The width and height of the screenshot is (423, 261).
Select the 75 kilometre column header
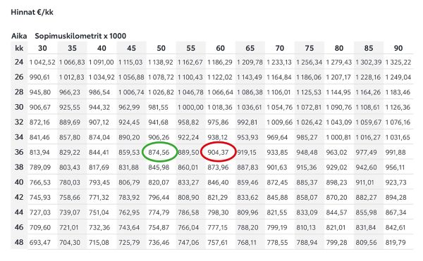309,48
